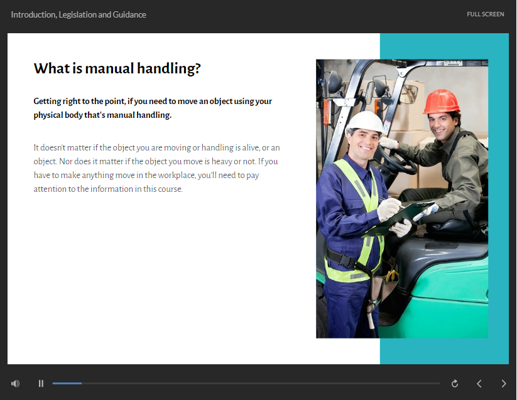The width and height of the screenshot is (517, 400).
Task: Enter full screen with FULL SCREEN button
Action: (486, 14)
